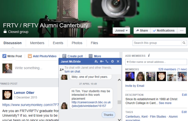Viewport: 188px width, 121px height.
Task: Click the chat offline status icon
Action: (62, 70)
